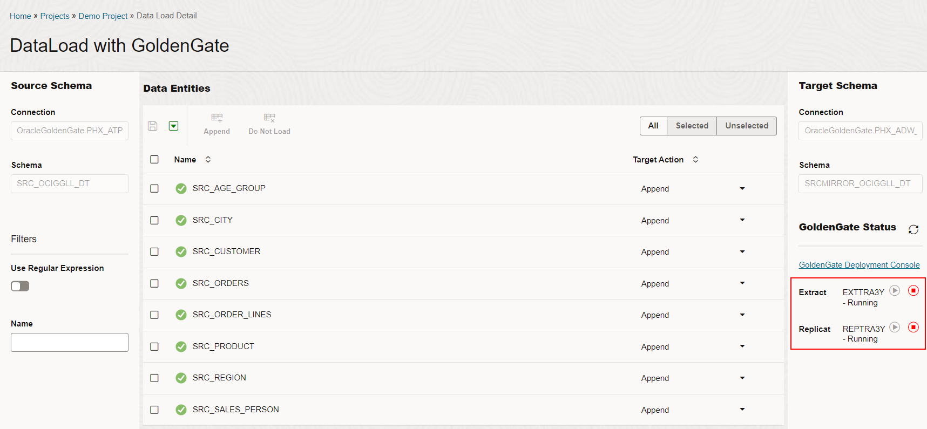
Task: Check the SRC_CUSTOMER row checkbox
Action: [154, 251]
